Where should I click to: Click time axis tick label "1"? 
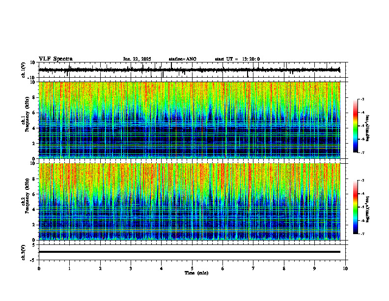point(69,269)
